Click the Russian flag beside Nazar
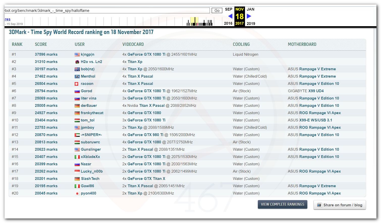 (x=77, y=164)
